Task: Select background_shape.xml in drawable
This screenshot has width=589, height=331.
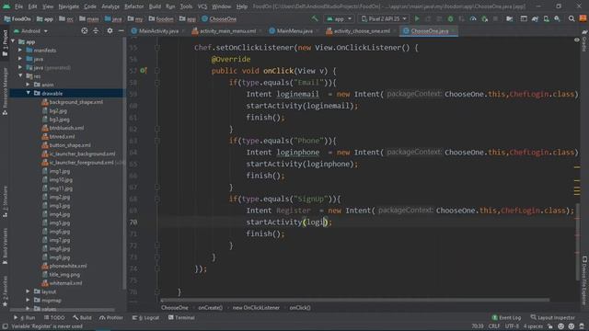Action: click(x=75, y=102)
